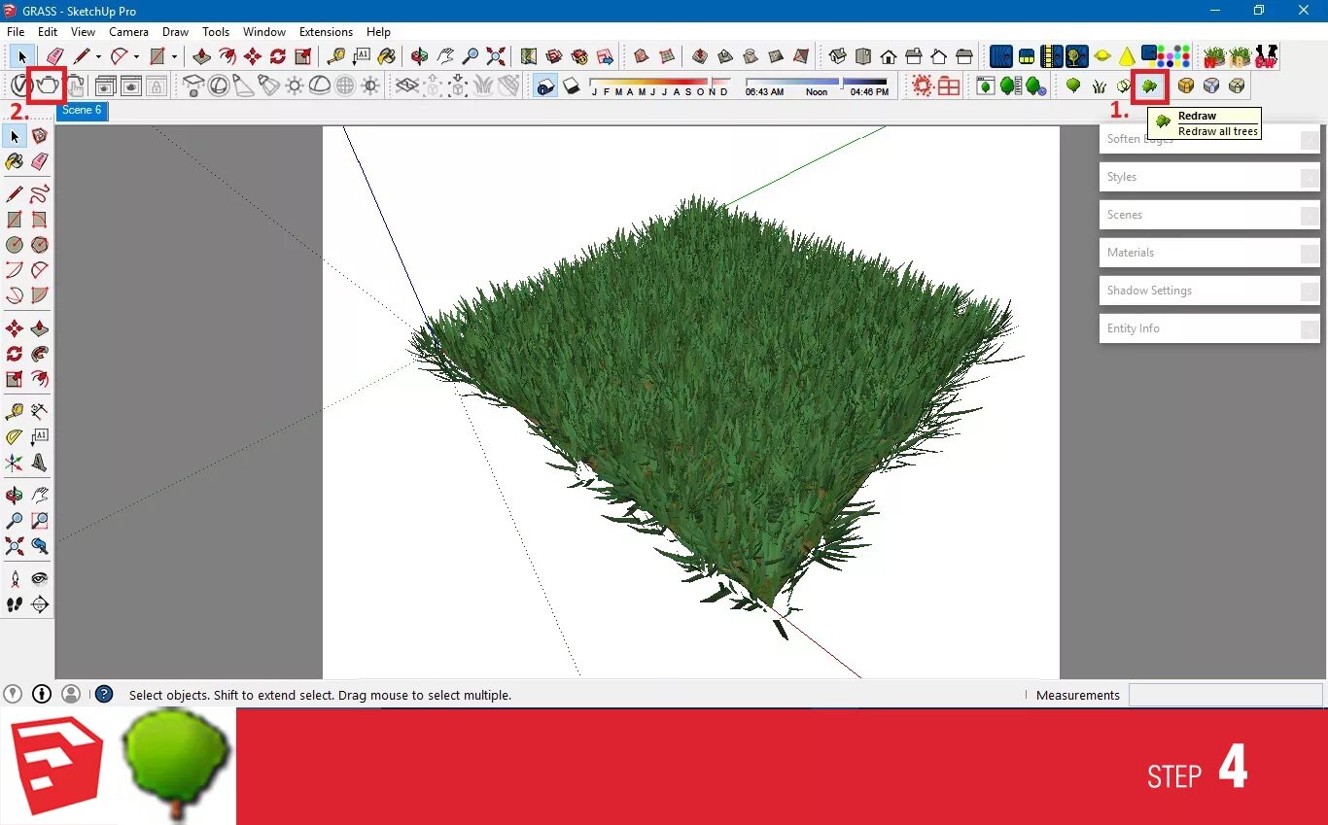The height and width of the screenshot is (825, 1328).
Task: Expand the Entity Info panel
Action: 1209,328
